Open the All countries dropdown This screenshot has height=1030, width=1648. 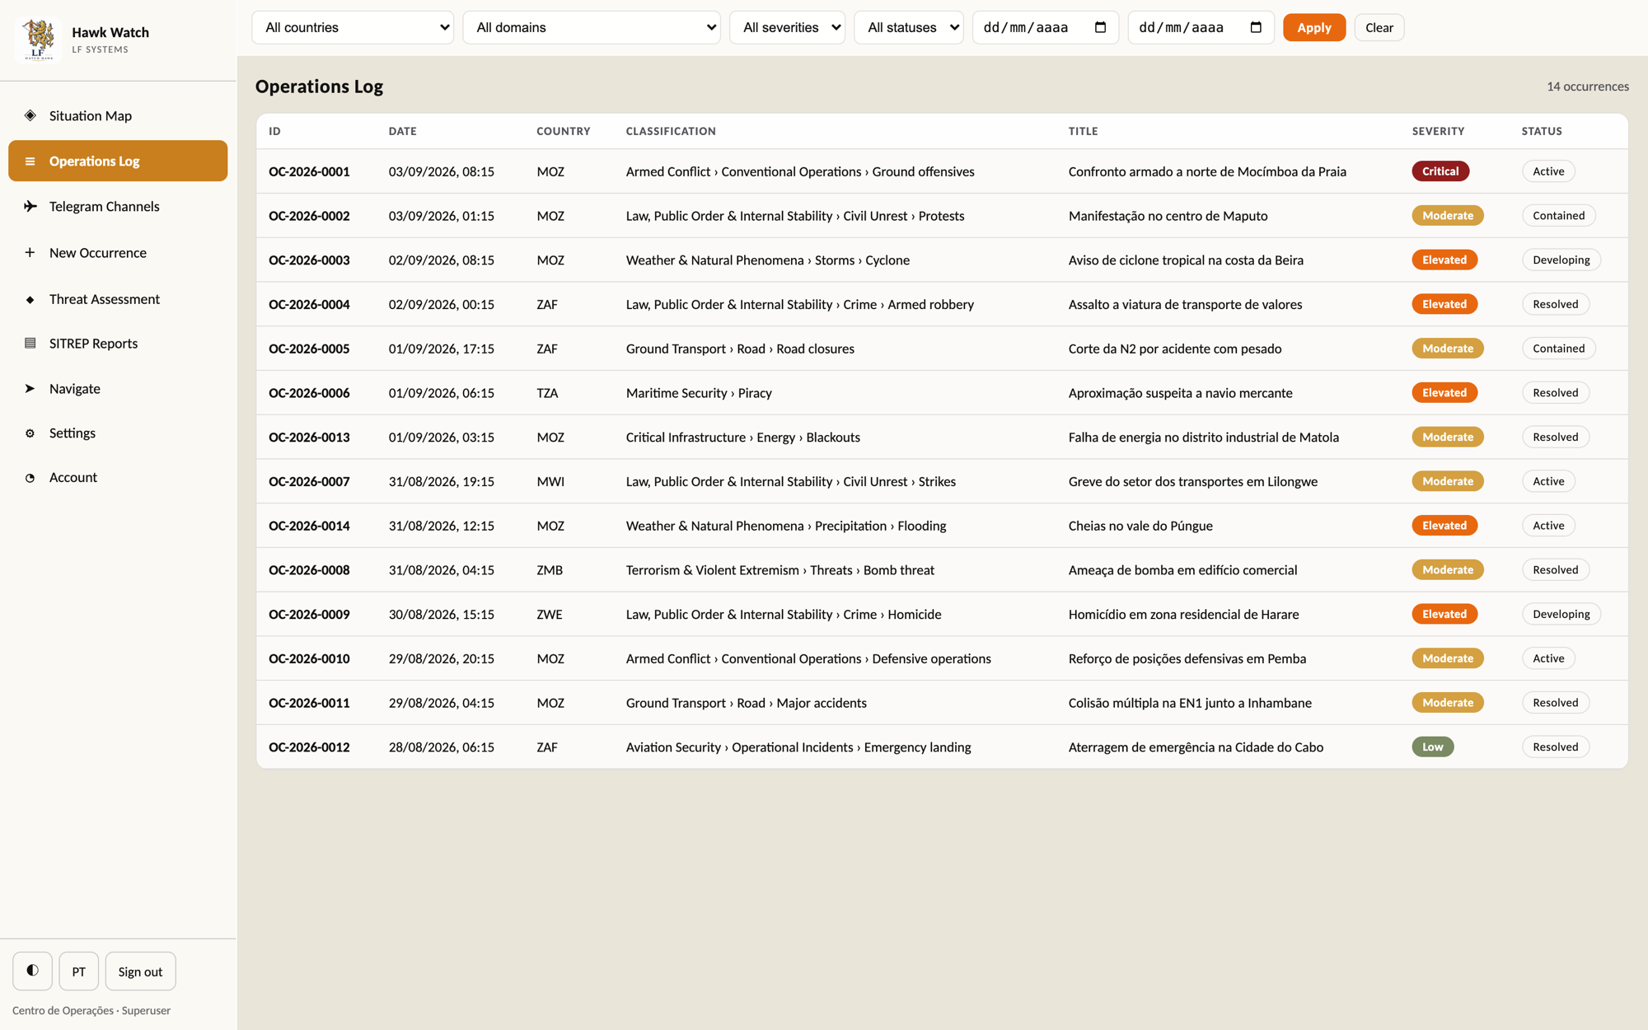353,27
